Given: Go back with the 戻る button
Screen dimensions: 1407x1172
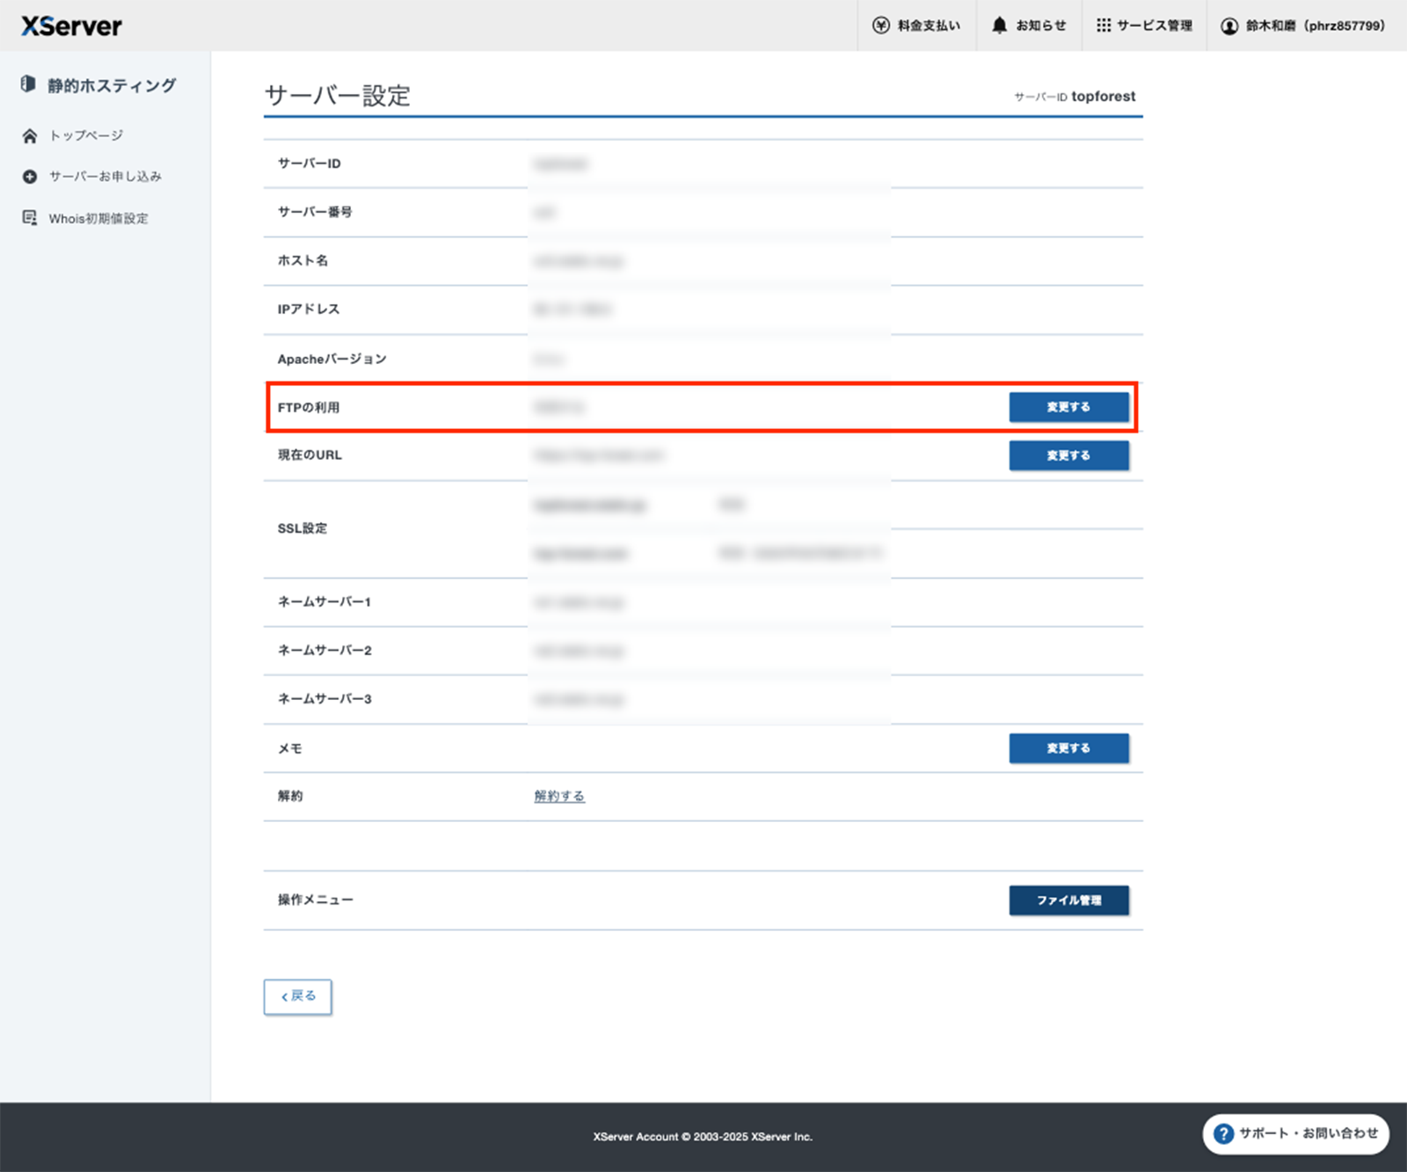Looking at the screenshot, I should [297, 996].
